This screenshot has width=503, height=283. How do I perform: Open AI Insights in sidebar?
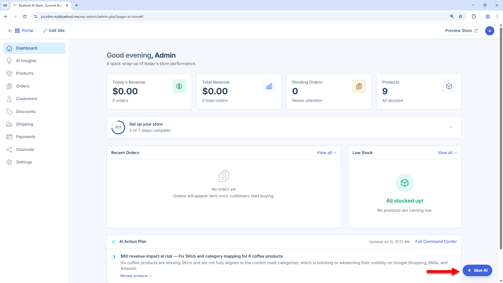tap(34, 61)
